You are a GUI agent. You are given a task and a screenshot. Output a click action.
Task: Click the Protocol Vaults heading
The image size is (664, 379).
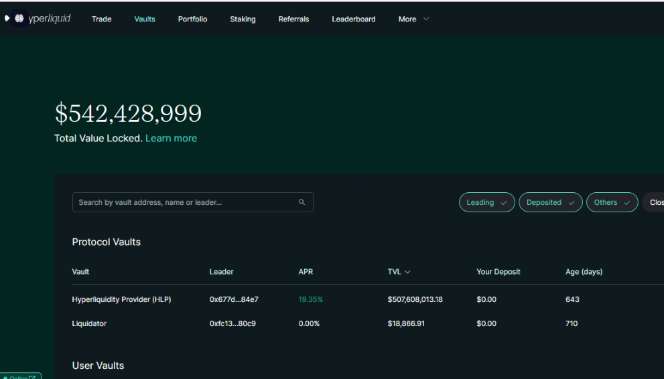pos(107,242)
